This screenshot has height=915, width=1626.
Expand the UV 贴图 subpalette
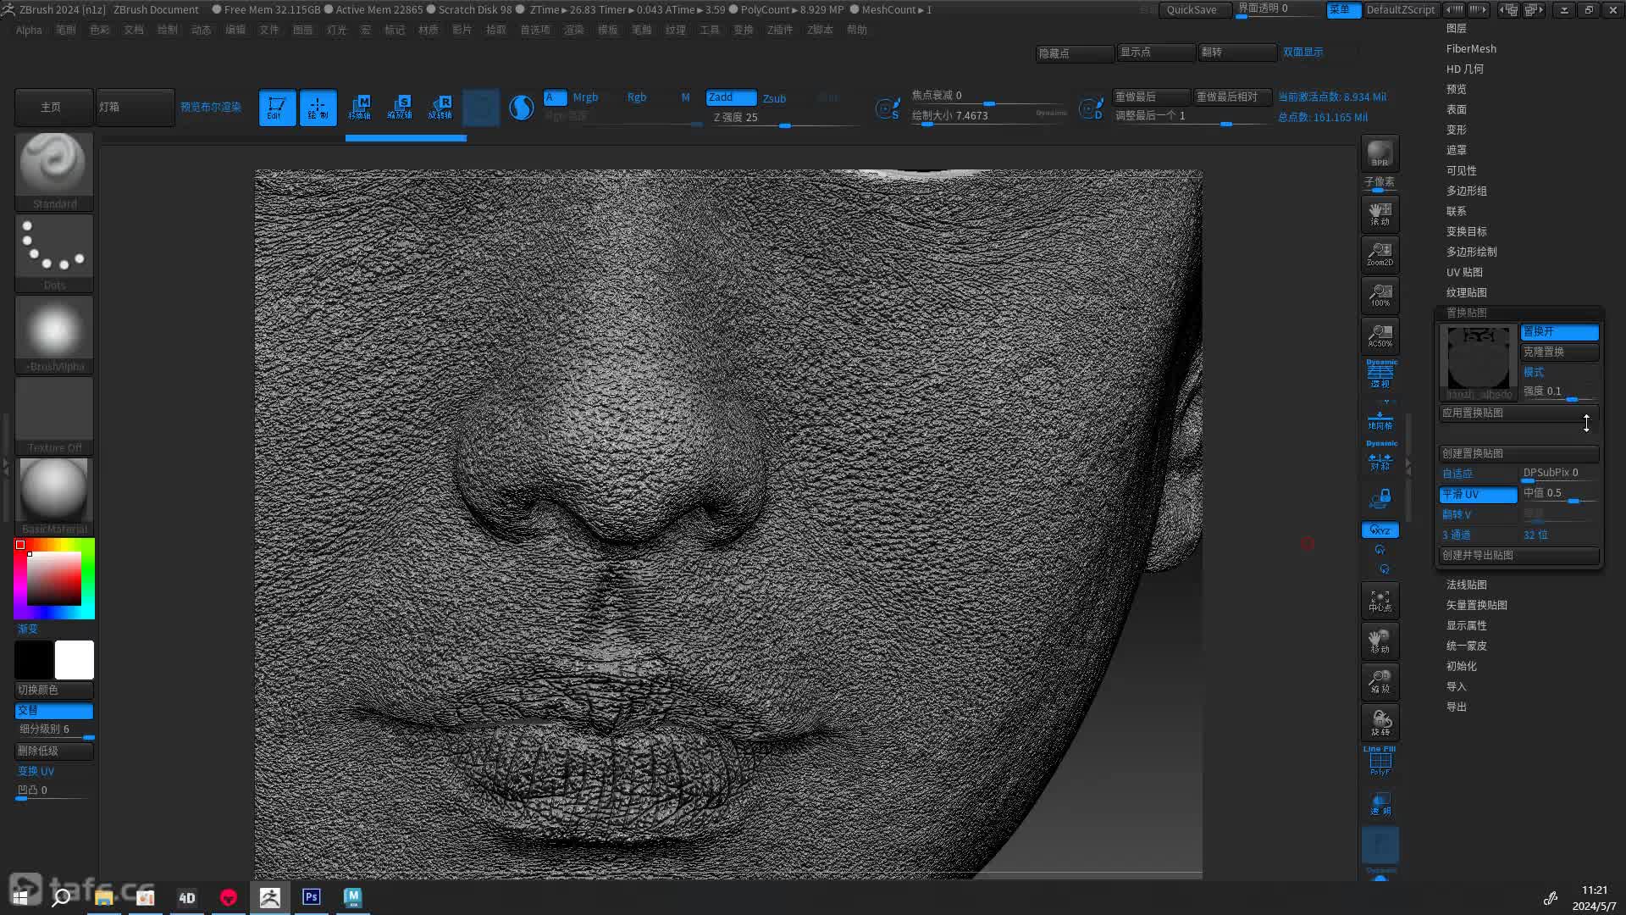(x=1464, y=272)
